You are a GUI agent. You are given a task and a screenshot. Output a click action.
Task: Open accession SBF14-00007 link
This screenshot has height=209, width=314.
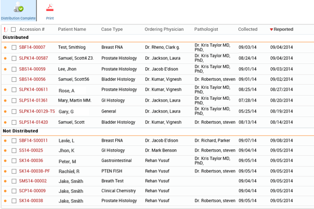pyautogui.click(x=32, y=48)
